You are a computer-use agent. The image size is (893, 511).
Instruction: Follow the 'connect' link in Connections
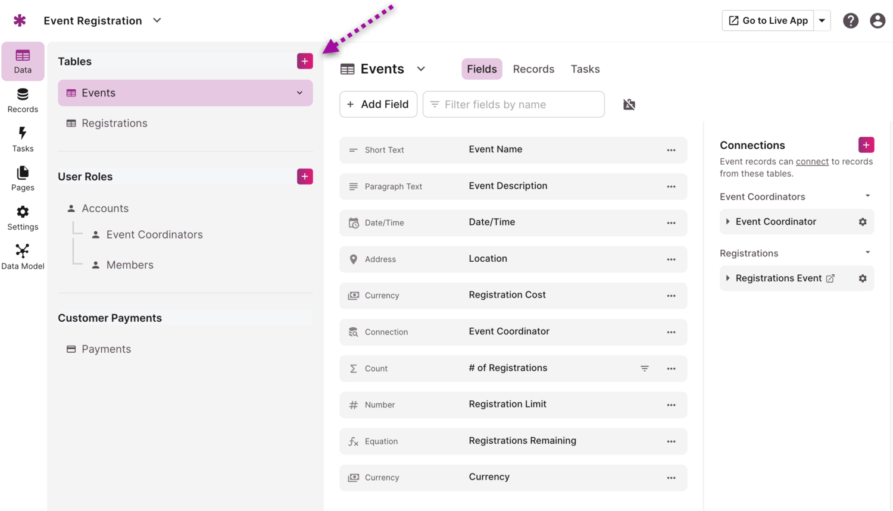(x=811, y=162)
